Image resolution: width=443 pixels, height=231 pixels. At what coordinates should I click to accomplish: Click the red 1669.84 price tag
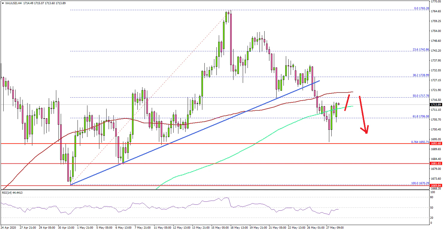(436, 186)
